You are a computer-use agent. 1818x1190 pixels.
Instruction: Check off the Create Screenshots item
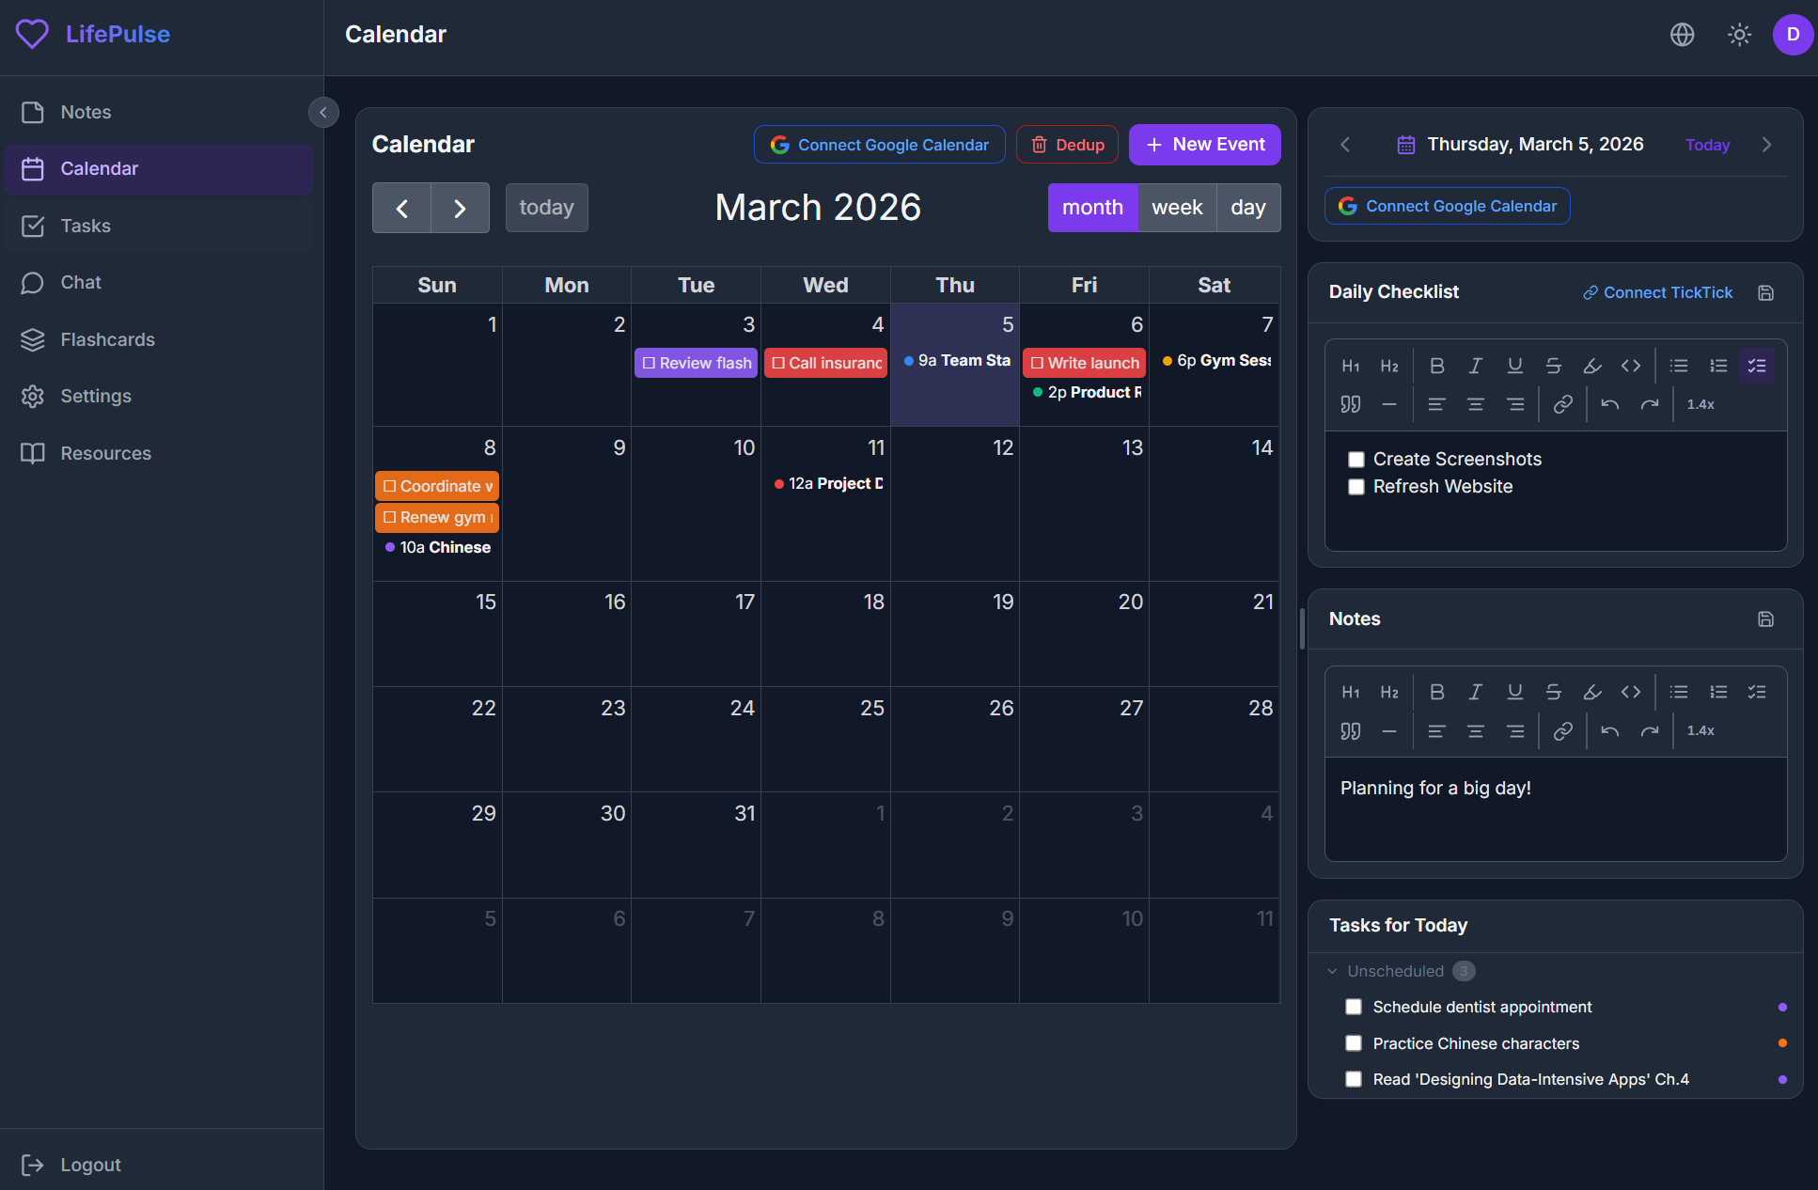1356,459
